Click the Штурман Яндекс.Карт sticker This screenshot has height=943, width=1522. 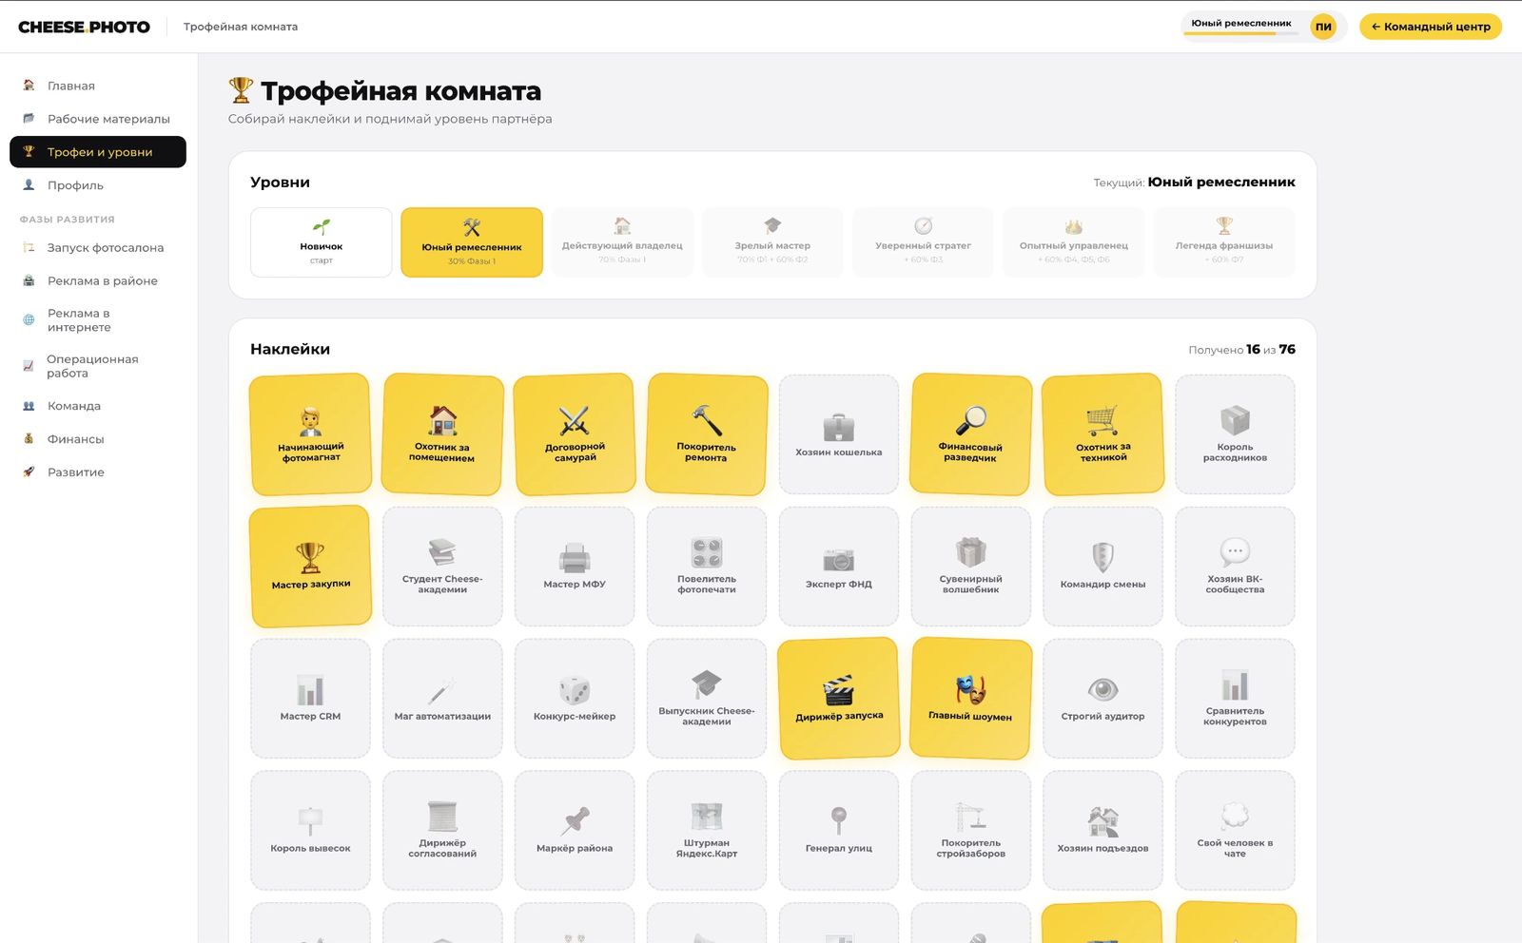(x=707, y=831)
